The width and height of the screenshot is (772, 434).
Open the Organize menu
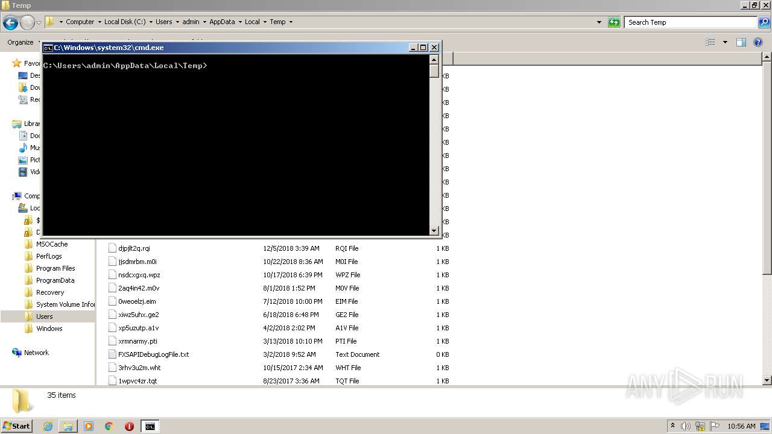tap(21, 42)
